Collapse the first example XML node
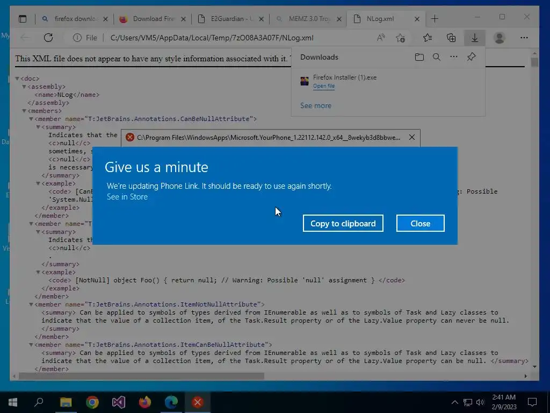Screen dimensions: 550x413 coord(38,184)
